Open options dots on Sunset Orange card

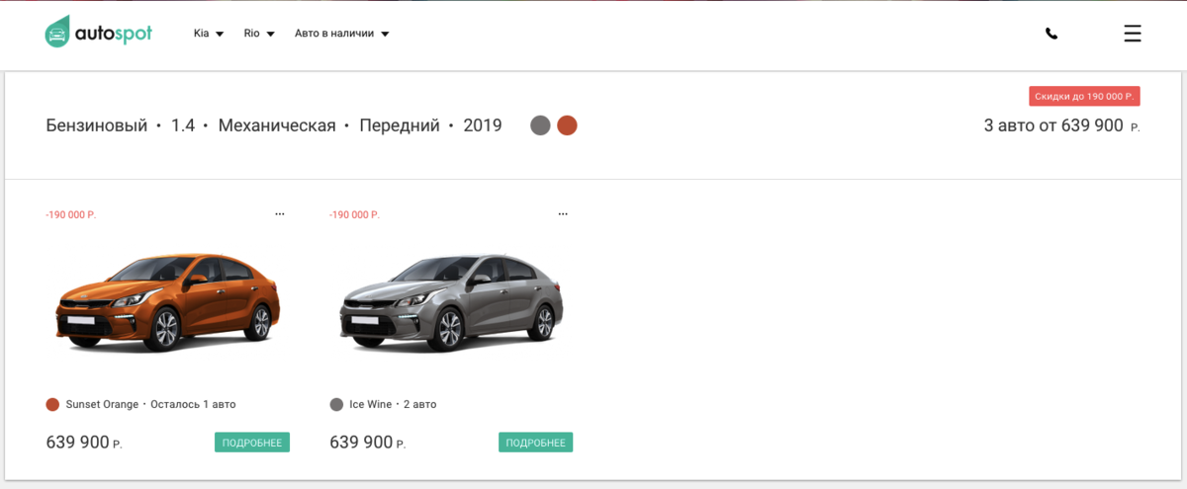coord(280,213)
